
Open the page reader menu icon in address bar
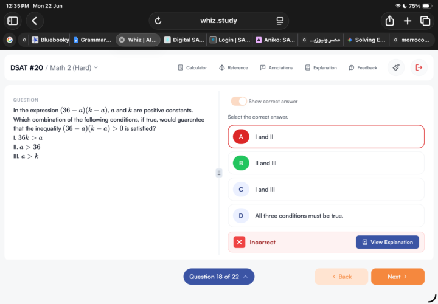[280, 21]
